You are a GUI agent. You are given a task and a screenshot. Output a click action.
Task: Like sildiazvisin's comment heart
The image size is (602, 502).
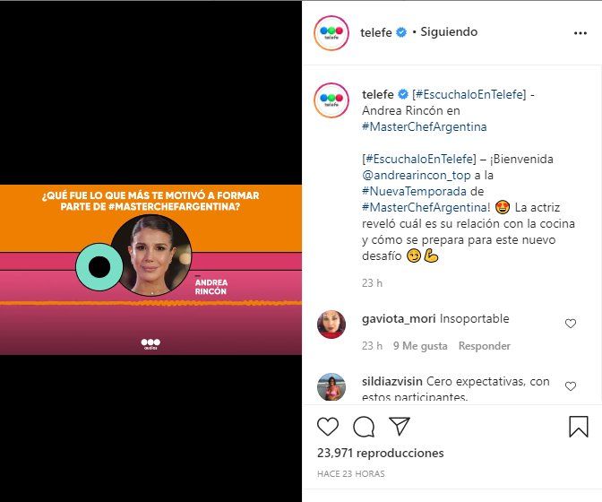[x=571, y=386]
